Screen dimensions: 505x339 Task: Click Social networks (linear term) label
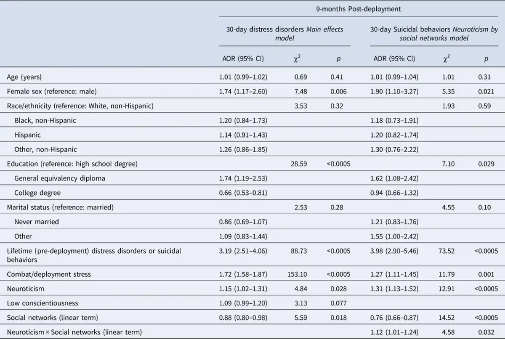tap(52, 318)
